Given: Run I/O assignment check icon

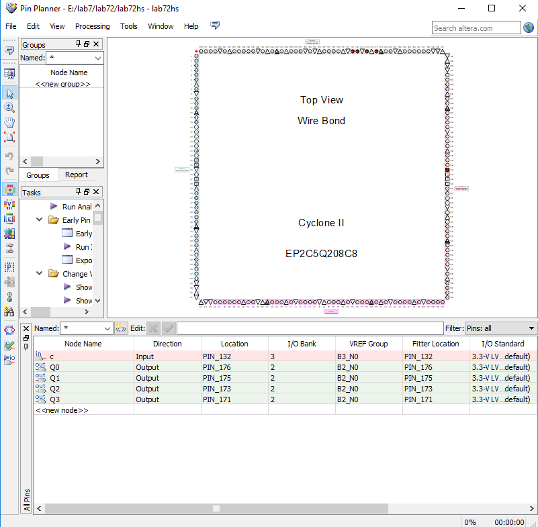Looking at the screenshot, I should pos(9,345).
